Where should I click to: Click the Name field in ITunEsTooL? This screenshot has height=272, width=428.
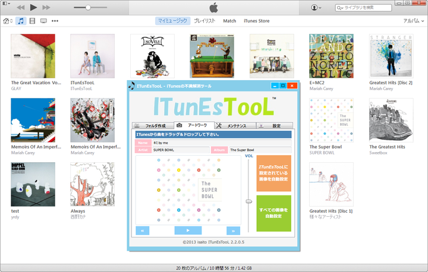click(x=222, y=143)
